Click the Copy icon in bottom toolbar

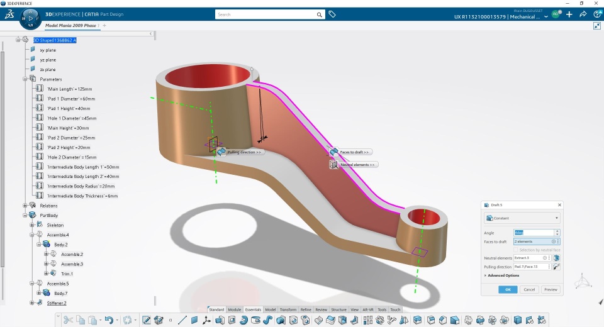(x=81, y=320)
